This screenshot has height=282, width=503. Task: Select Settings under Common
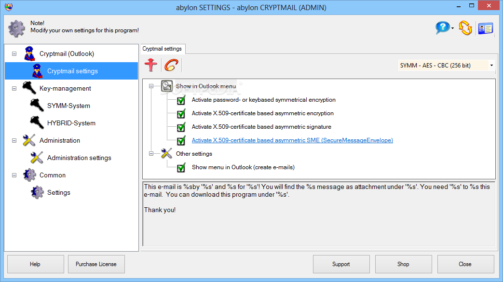(59, 192)
